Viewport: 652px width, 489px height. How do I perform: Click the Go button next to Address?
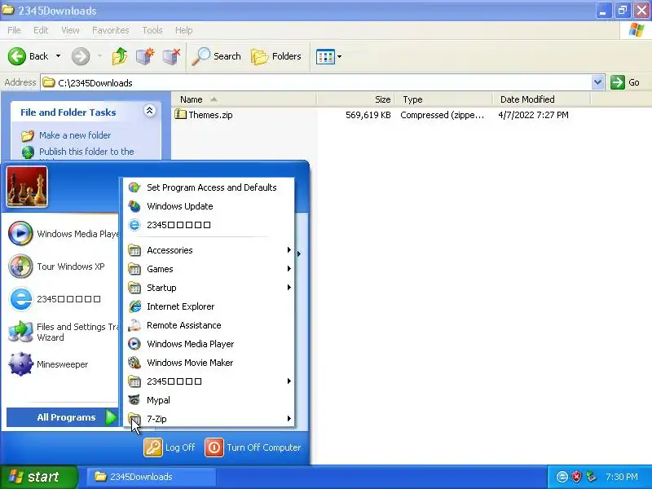[x=625, y=82]
